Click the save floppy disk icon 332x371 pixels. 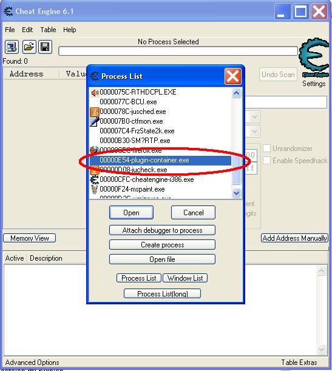click(x=45, y=47)
